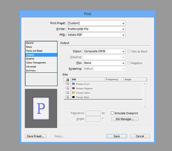Open the Colour dropdown showing Composite CMYK

click(x=104, y=51)
